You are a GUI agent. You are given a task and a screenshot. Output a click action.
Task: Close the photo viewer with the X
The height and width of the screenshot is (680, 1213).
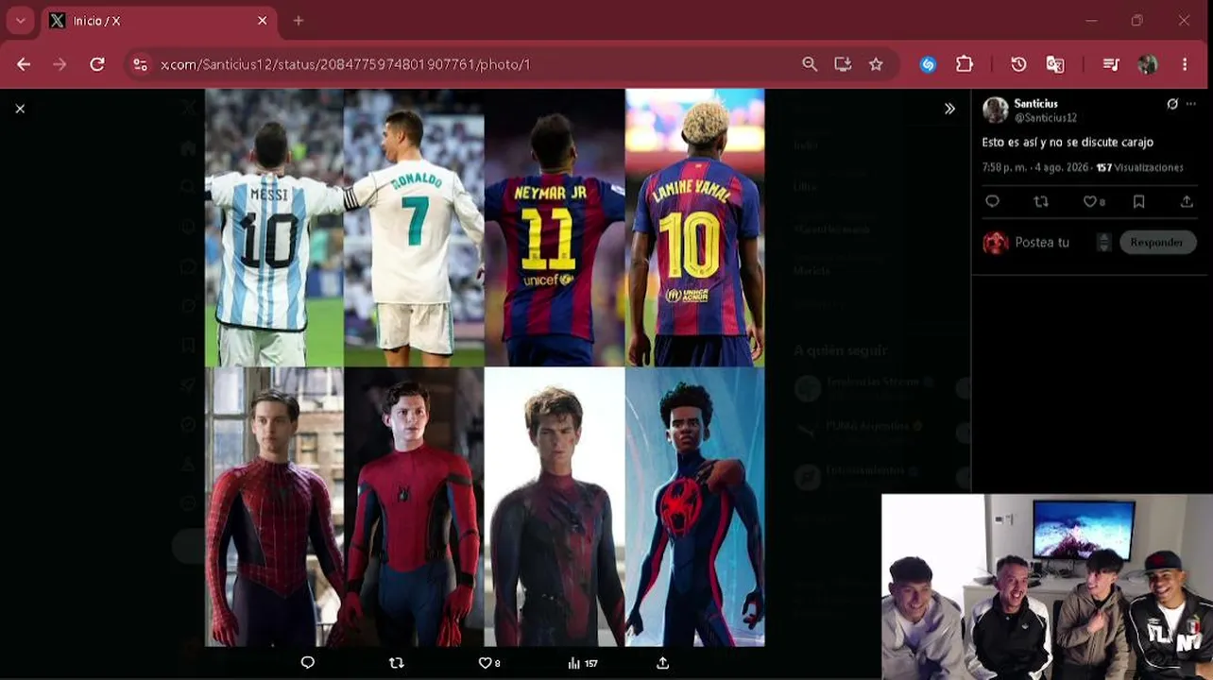(x=20, y=109)
